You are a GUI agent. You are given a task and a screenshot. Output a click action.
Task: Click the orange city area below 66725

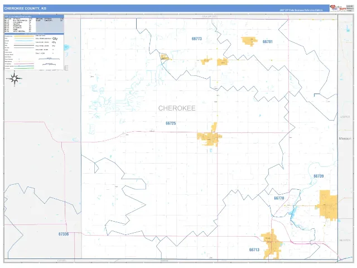[210, 137]
